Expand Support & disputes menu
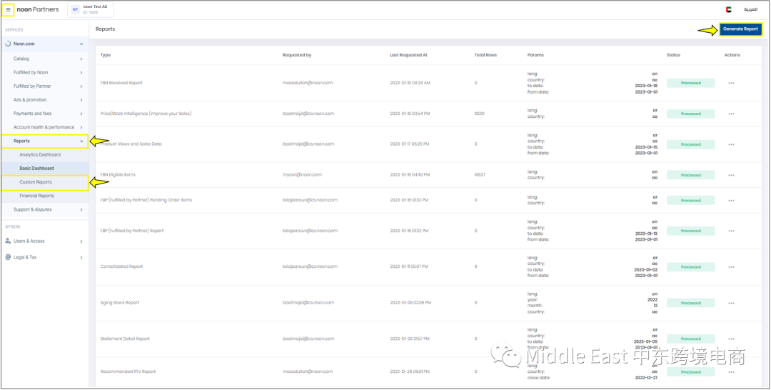Viewport: 771px width, 390px height. point(49,209)
